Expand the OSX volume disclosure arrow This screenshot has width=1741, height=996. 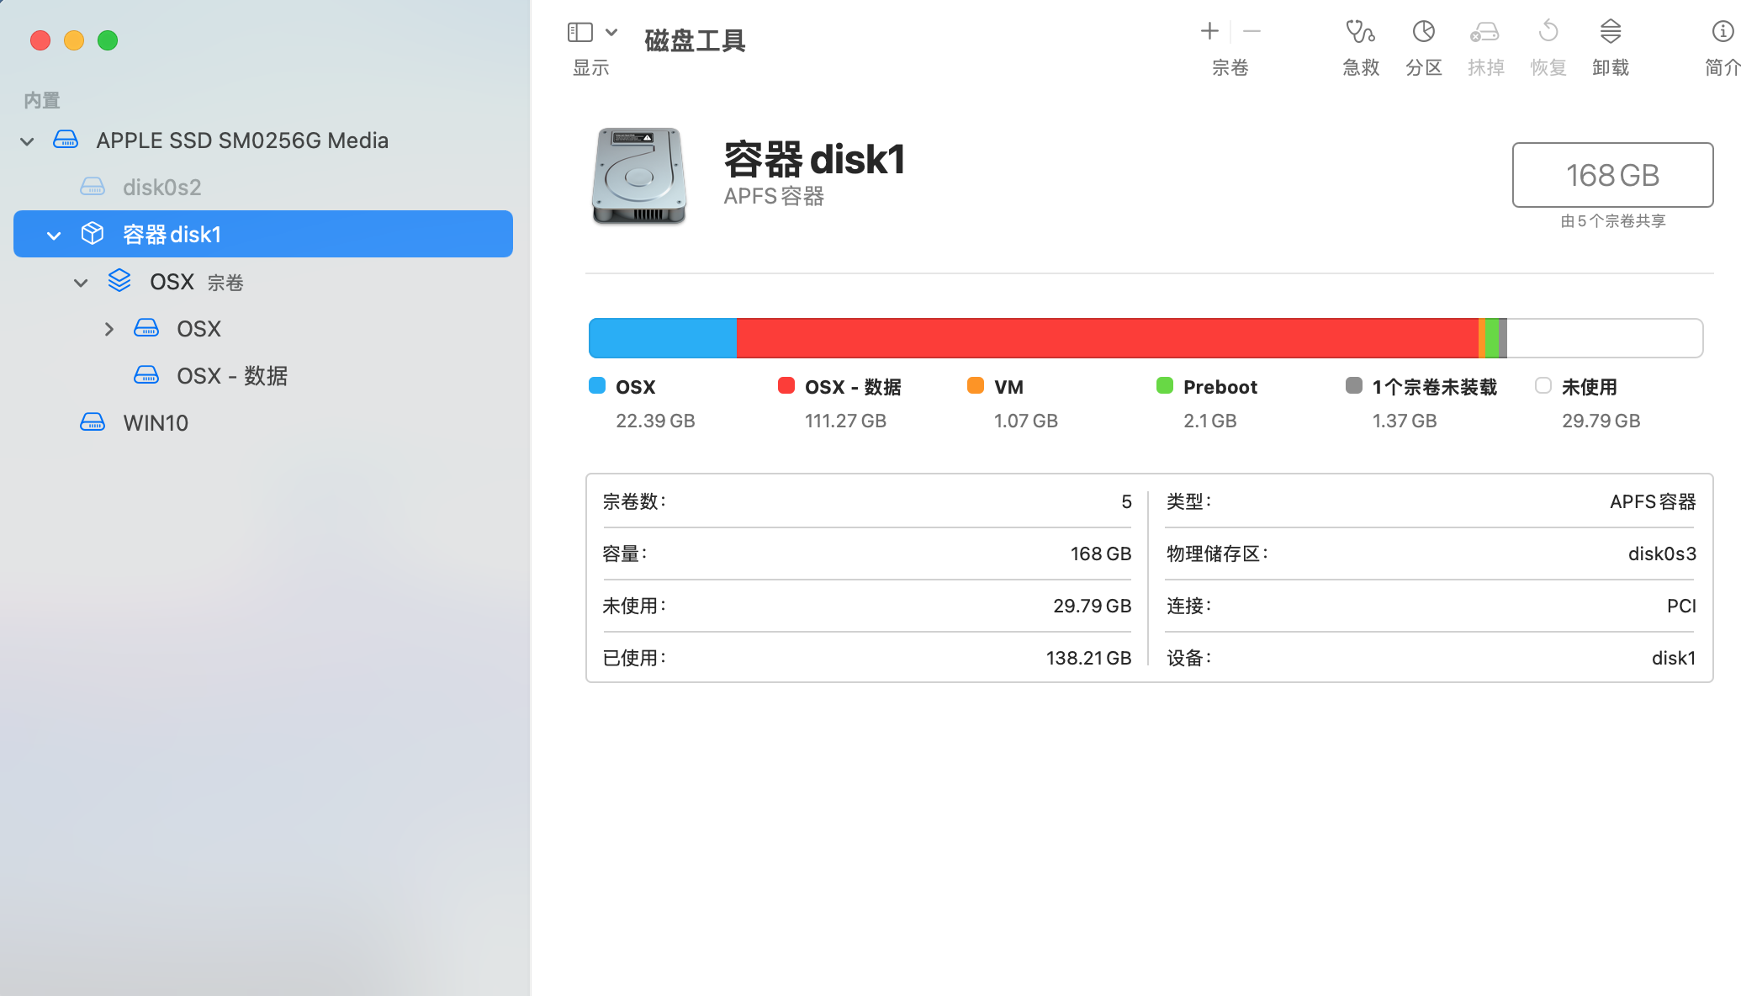pos(108,329)
